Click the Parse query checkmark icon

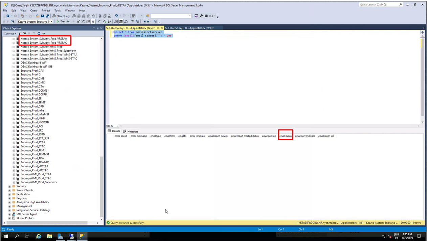[78, 21]
